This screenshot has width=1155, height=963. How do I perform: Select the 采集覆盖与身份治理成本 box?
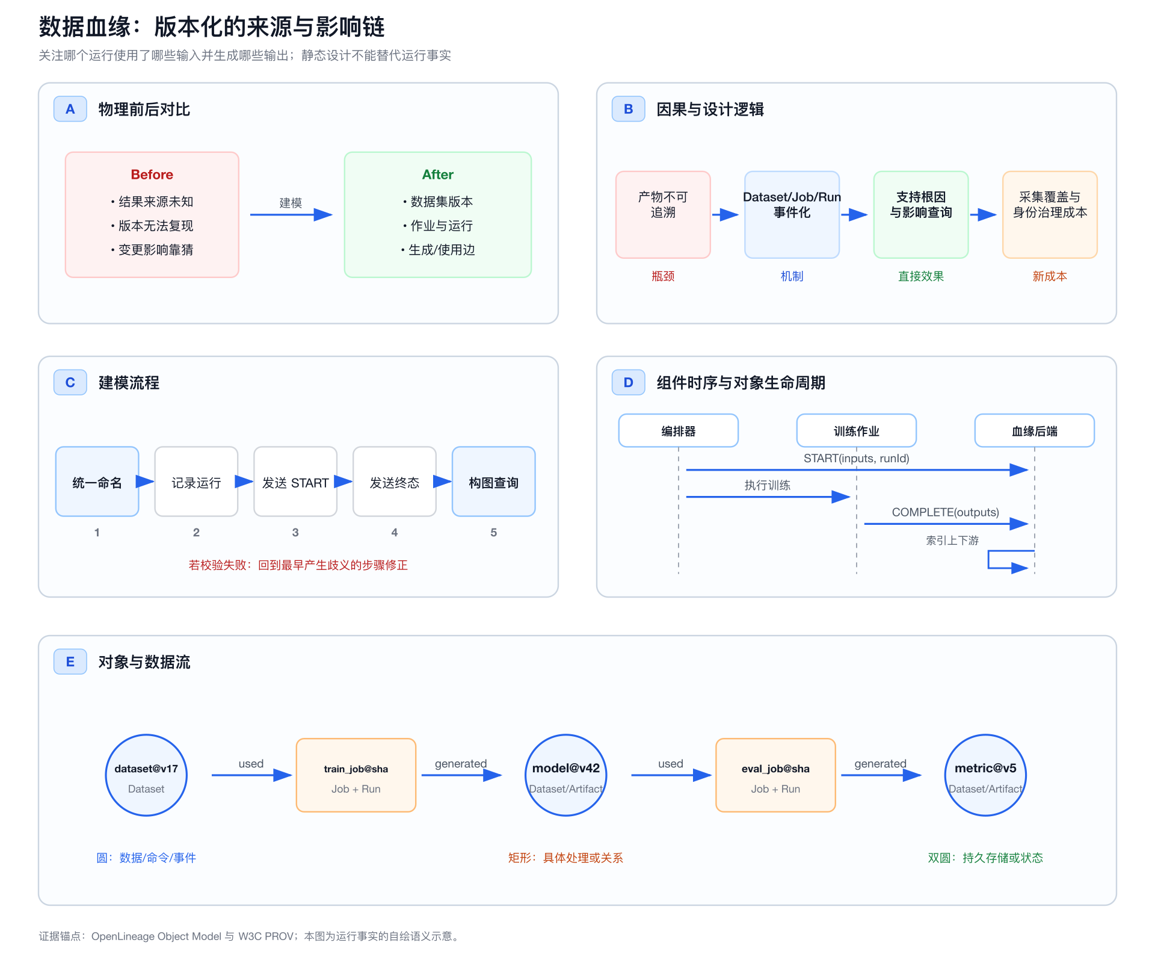point(1050,215)
